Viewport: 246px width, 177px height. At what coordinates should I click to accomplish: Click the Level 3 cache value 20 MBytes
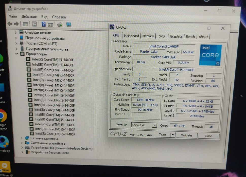(197, 116)
